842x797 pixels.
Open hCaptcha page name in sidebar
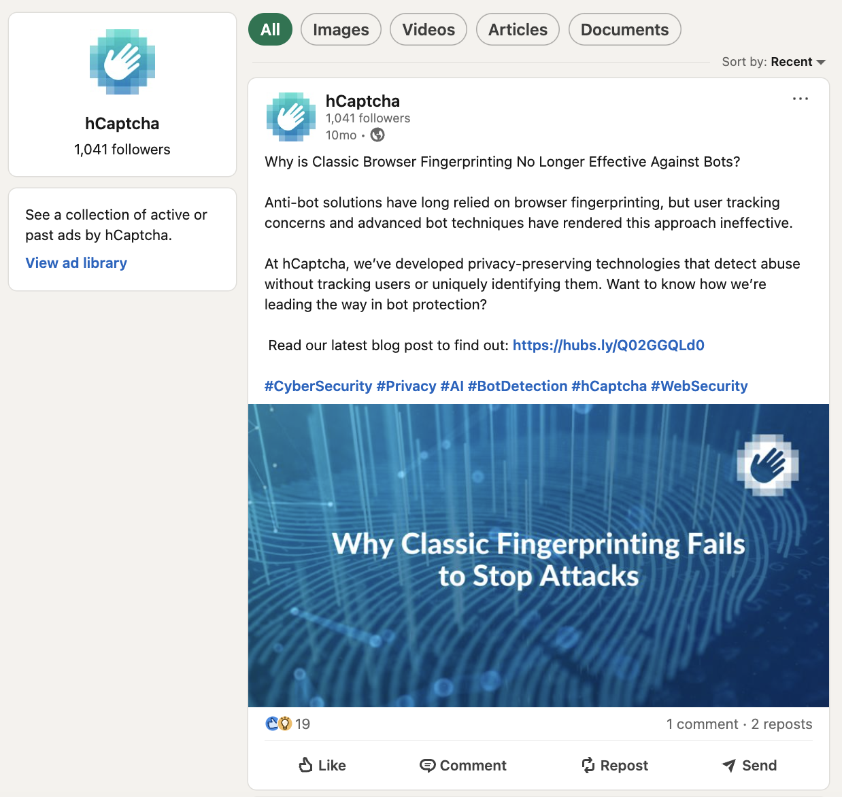[122, 124]
